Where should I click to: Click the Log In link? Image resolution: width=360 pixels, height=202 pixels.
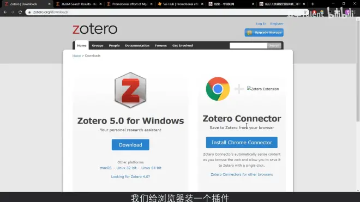click(x=261, y=23)
